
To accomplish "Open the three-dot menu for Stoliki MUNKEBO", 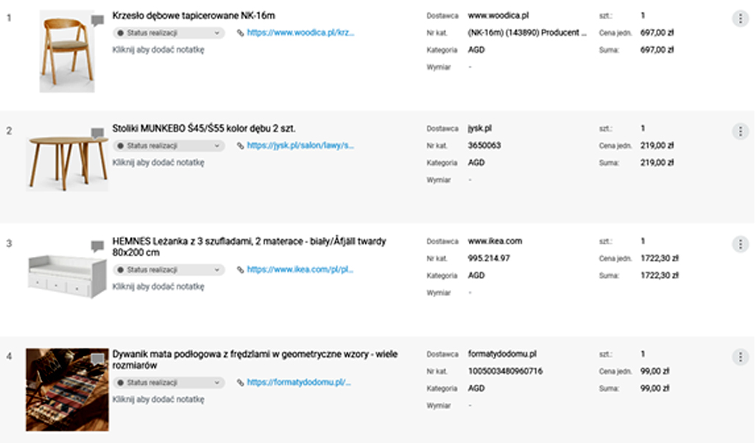I will [x=740, y=131].
